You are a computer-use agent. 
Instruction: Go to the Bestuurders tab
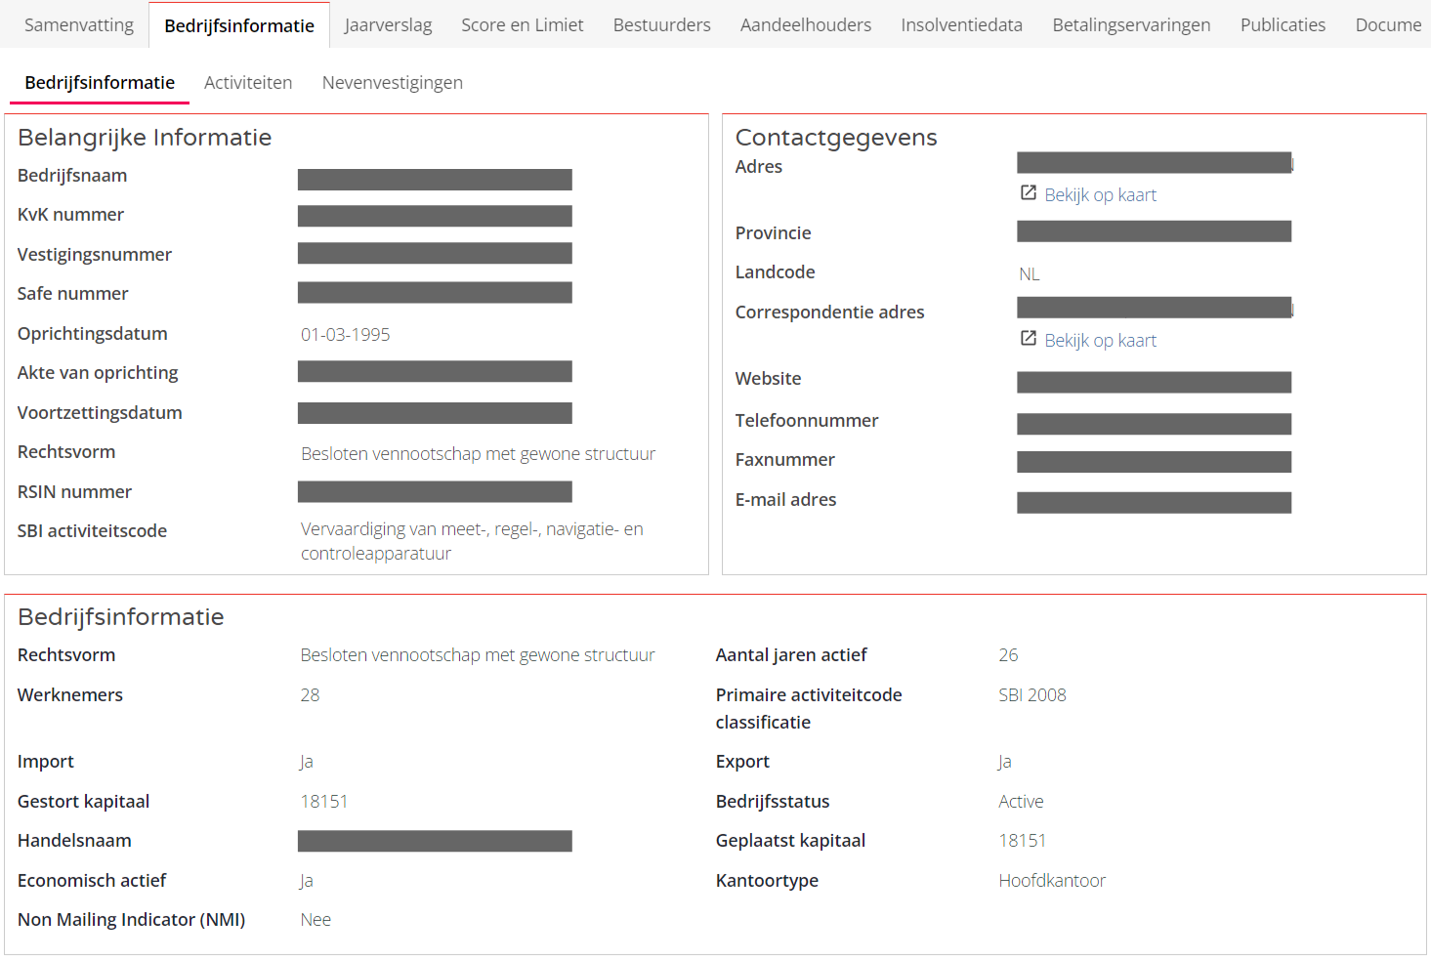[661, 24]
